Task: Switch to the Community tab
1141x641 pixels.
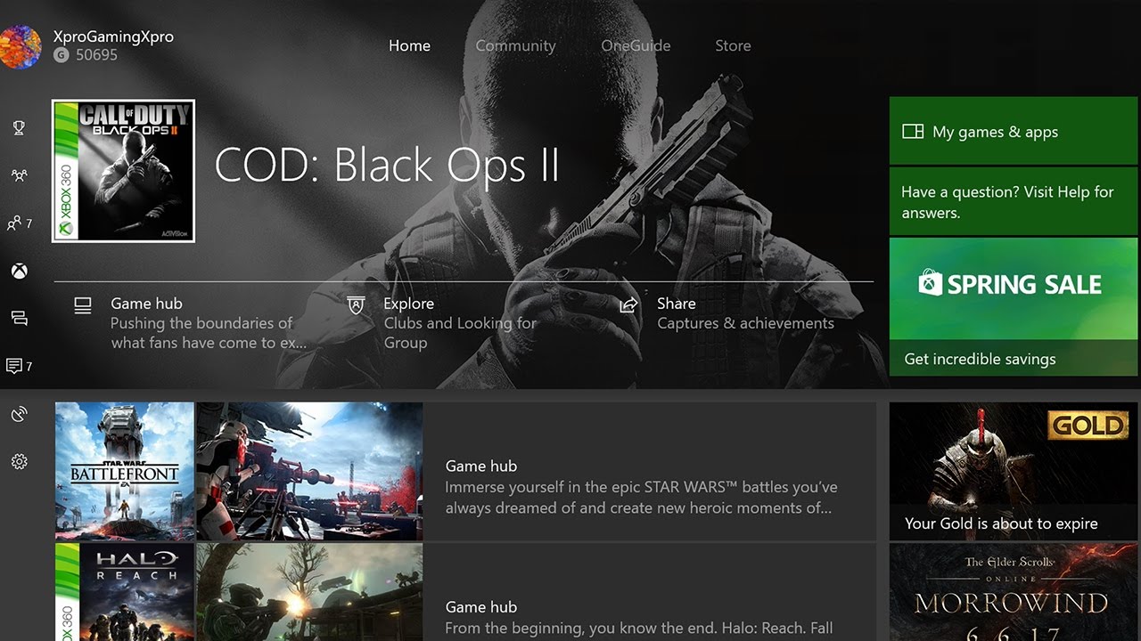Action: pyautogui.click(x=515, y=45)
